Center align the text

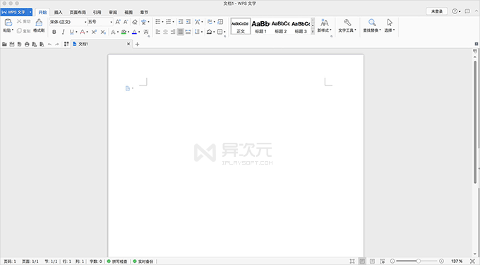pos(166,32)
